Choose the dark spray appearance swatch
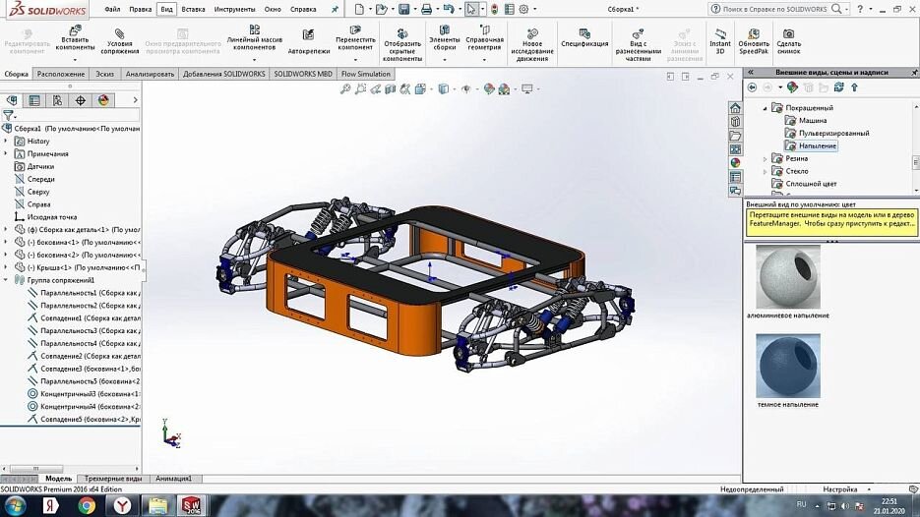 click(788, 366)
